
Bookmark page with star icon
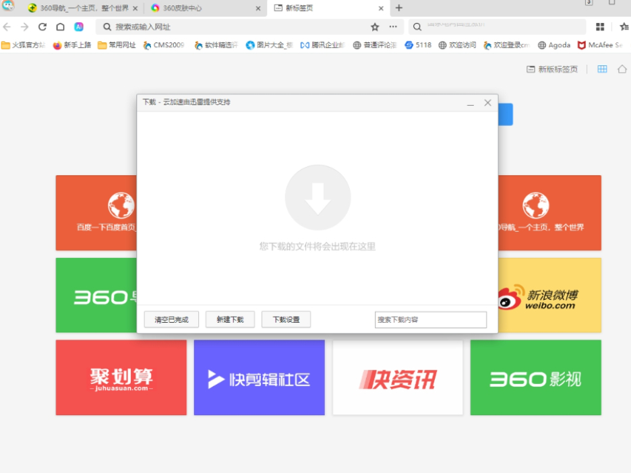pyautogui.click(x=375, y=27)
